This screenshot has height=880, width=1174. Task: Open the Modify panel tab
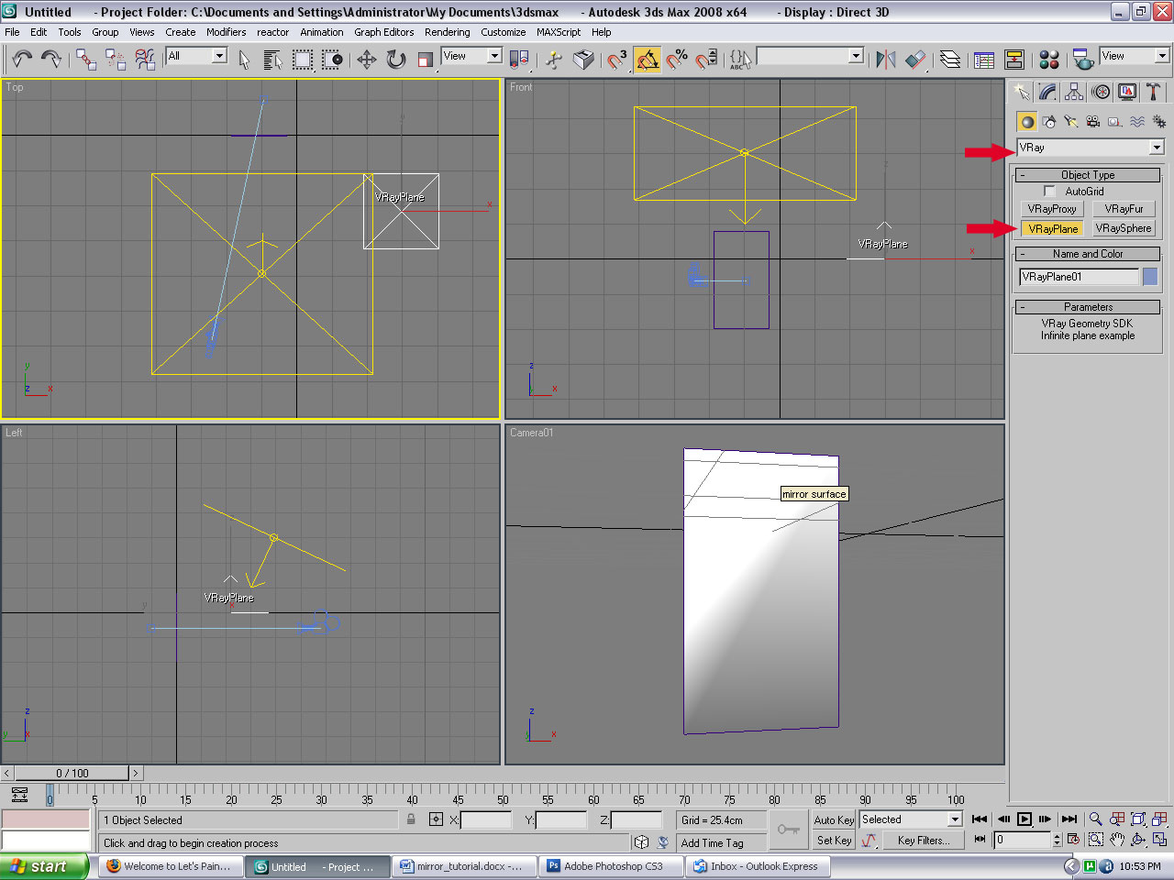point(1047,92)
